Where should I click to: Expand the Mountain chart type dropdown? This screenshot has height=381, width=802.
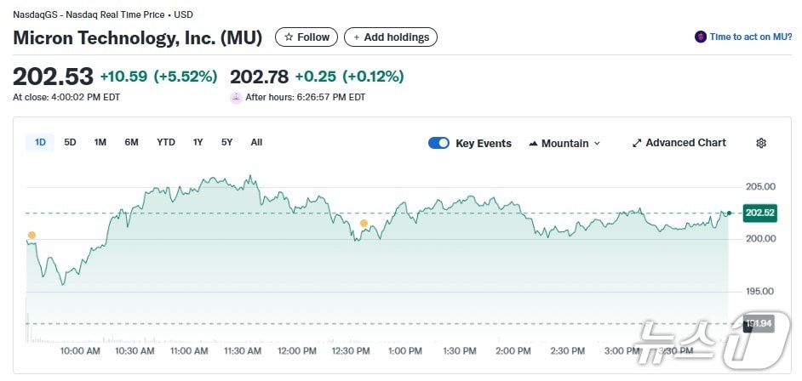[564, 143]
